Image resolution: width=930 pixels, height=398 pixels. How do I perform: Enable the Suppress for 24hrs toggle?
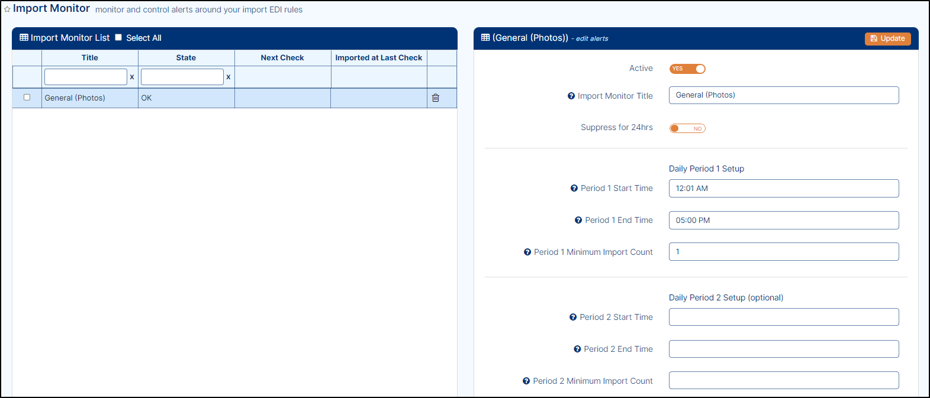pyautogui.click(x=687, y=128)
